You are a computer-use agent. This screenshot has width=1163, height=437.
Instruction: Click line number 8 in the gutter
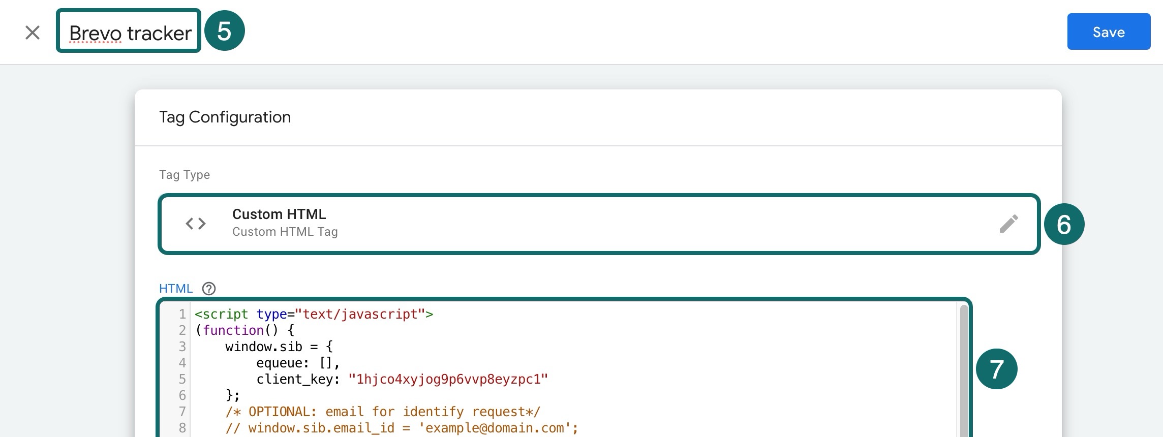pos(182,428)
